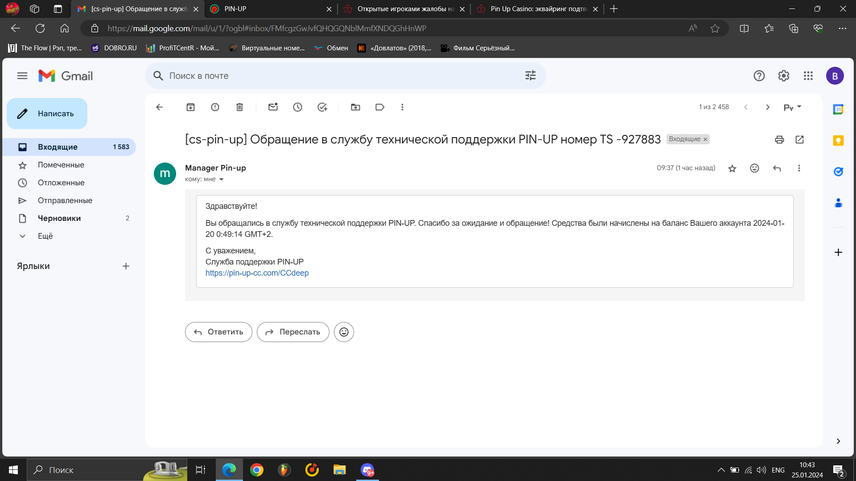Viewport: 856px width, 481px height.
Task: Add emoji reaction below the message
Action: point(344,332)
